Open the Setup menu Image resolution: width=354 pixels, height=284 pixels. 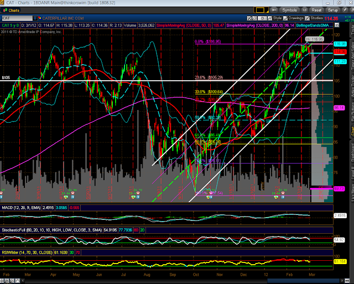pos(332,10)
